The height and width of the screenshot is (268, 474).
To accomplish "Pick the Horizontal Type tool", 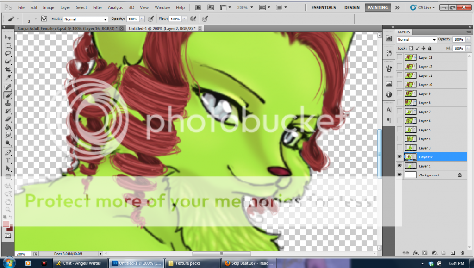I will point(8,160).
